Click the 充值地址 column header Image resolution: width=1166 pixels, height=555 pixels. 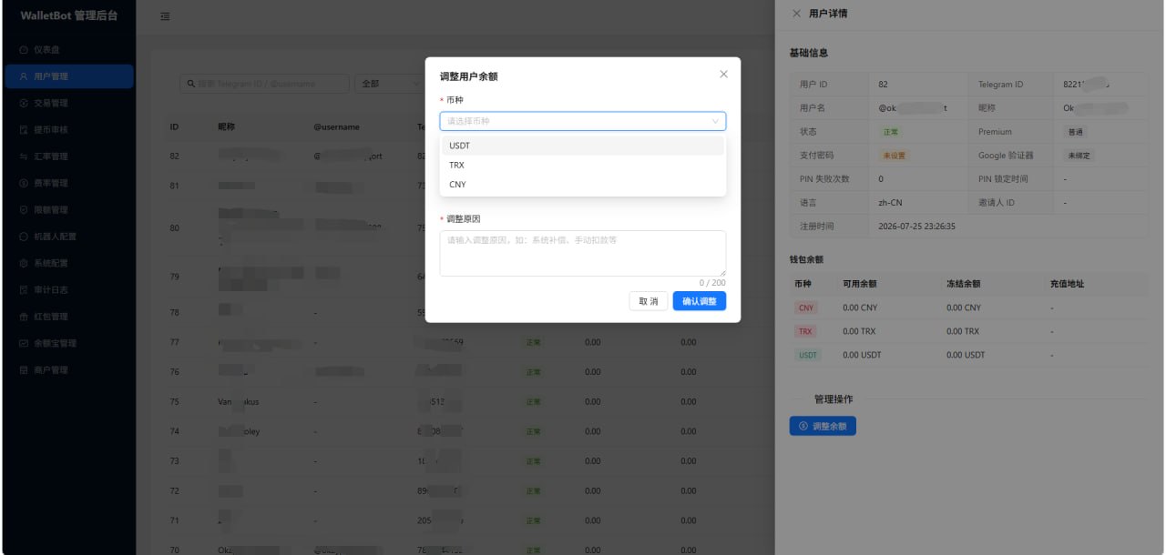pyautogui.click(x=1067, y=284)
